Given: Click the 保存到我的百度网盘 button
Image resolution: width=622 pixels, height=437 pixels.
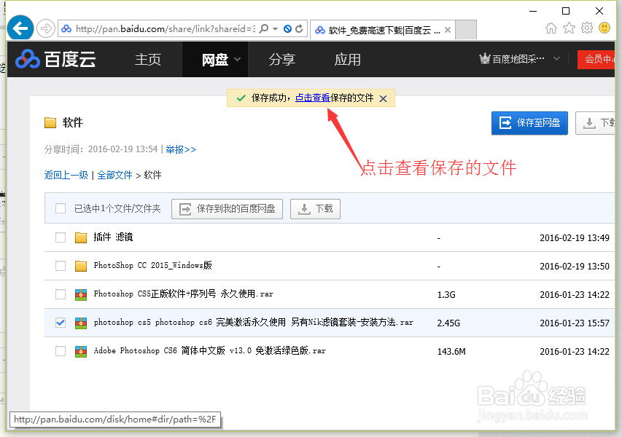Looking at the screenshot, I should click(x=227, y=209).
